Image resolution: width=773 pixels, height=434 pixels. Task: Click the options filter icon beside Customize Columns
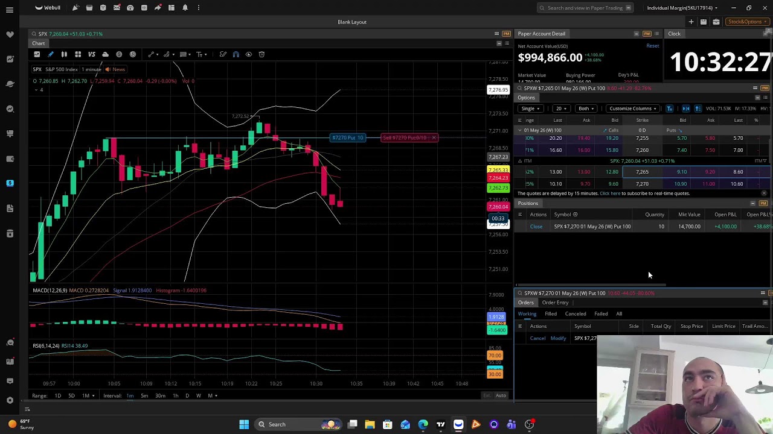(669, 108)
